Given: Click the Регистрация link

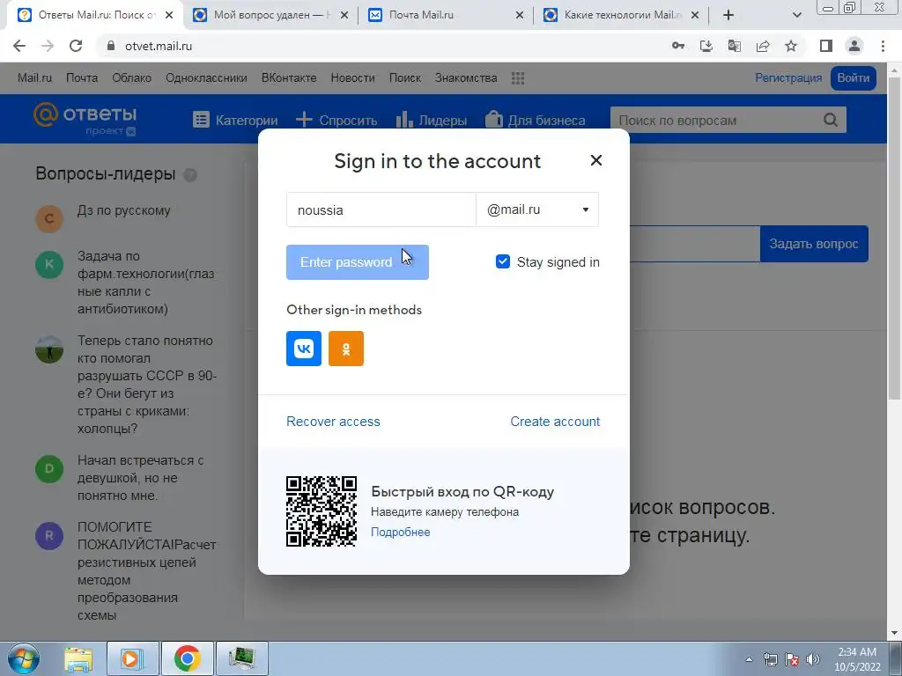Looking at the screenshot, I should click(x=788, y=77).
